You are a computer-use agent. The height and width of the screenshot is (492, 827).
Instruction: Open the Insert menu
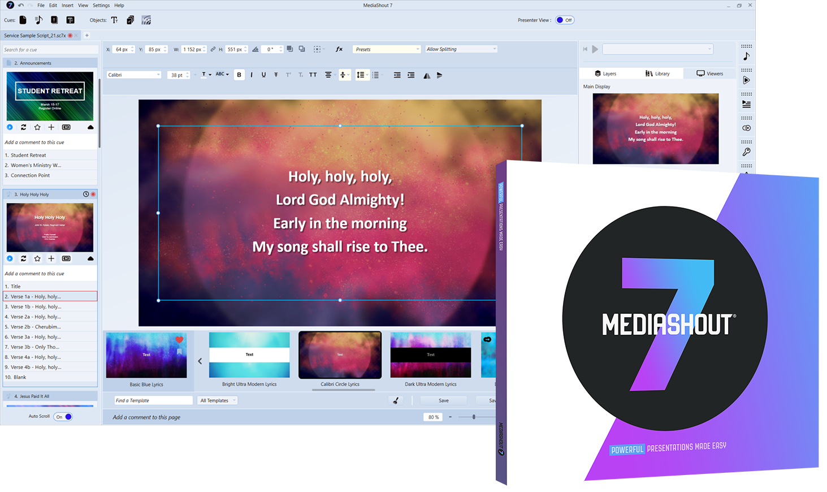(x=67, y=5)
